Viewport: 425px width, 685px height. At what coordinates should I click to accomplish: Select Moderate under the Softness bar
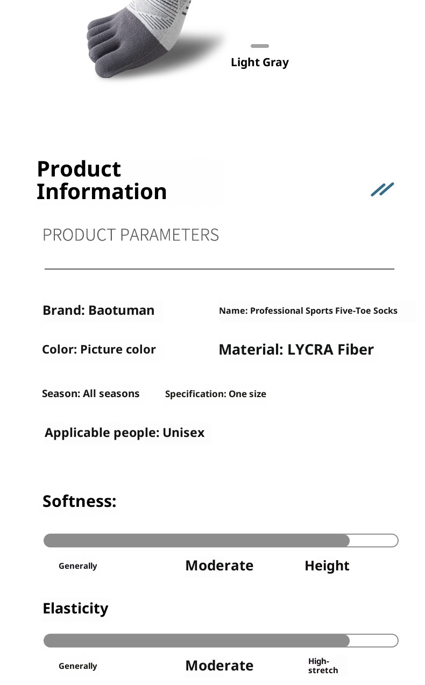click(219, 566)
